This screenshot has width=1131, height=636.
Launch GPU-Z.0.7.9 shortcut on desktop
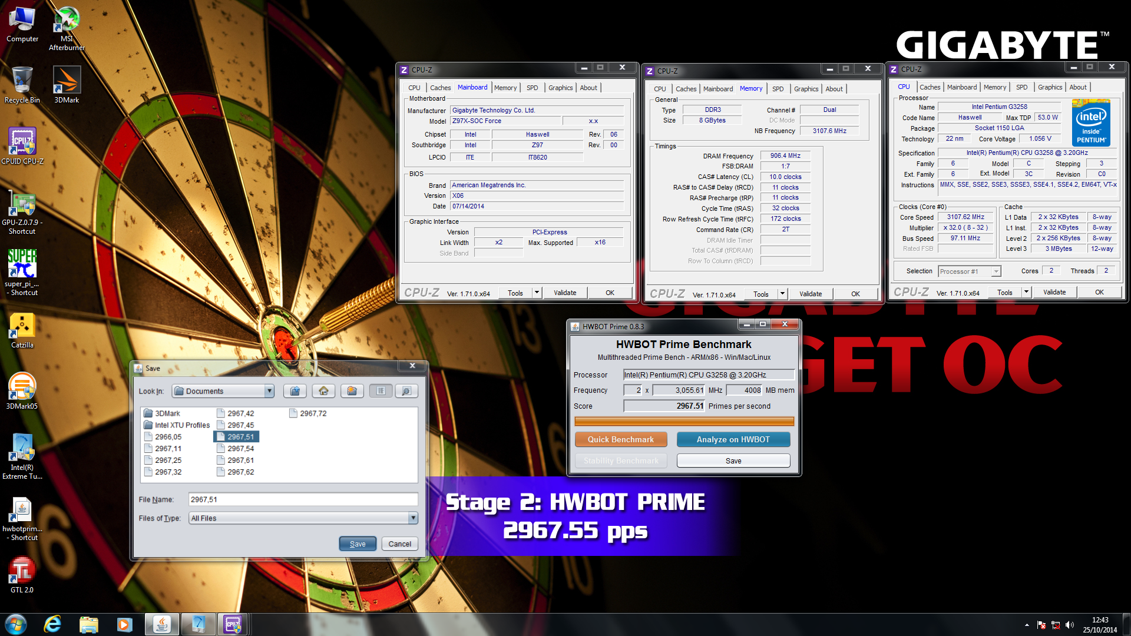pyautogui.click(x=22, y=212)
